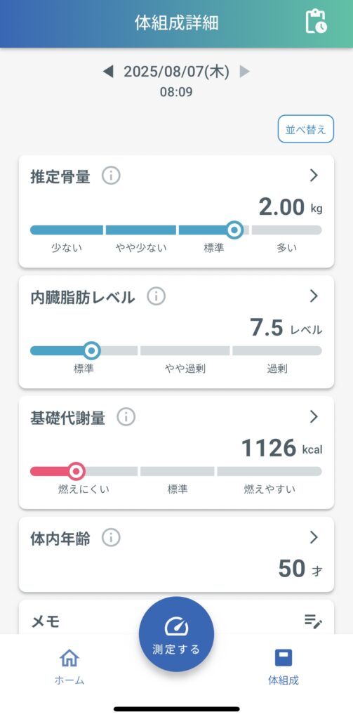The height and width of the screenshot is (719, 353).
Task: Go to previous date with left arrow
Action: 108,72
